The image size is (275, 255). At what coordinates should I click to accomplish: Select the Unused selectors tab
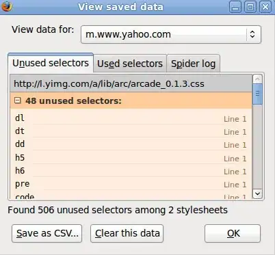pyautogui.click(x=51, y=63)
